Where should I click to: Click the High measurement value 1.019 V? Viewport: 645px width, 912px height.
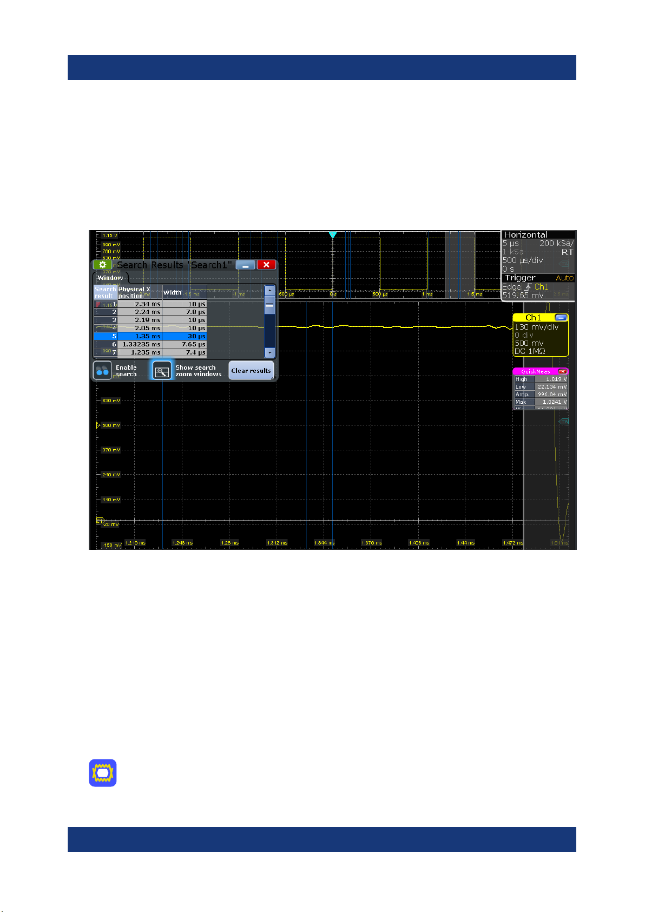551,379
